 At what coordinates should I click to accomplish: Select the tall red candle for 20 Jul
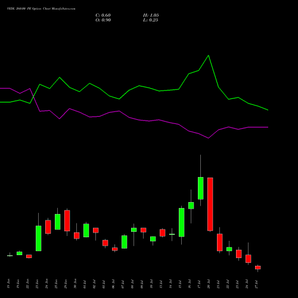pyautogui.click(x=210, y=204)
